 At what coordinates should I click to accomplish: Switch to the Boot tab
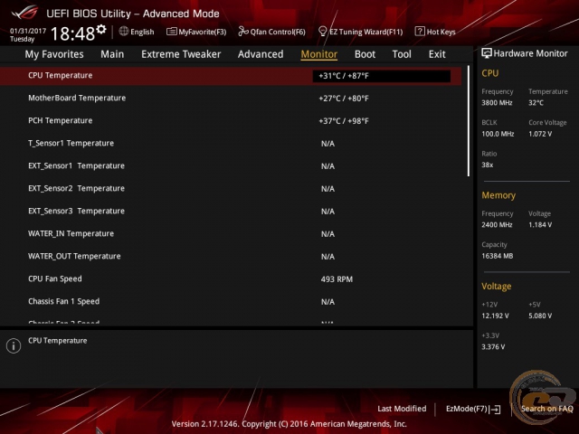point(365,54)
